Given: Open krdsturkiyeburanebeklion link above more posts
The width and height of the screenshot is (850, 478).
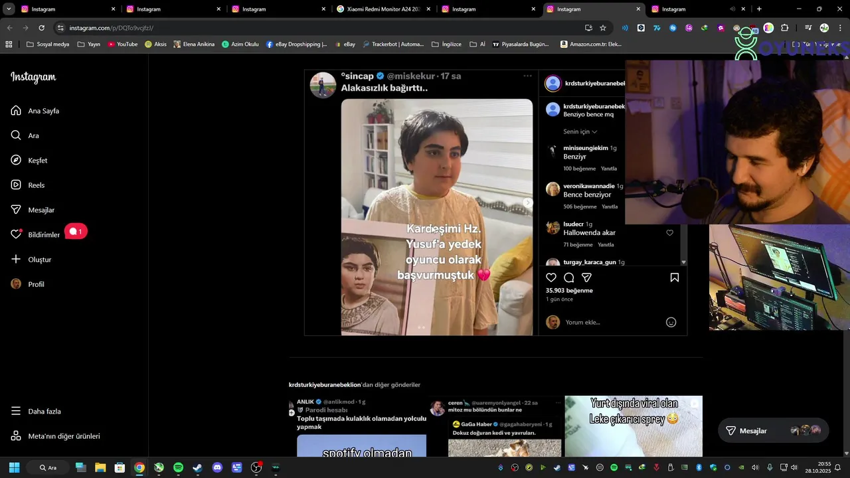Looking at the screenshot, I should tap(325, 385).
